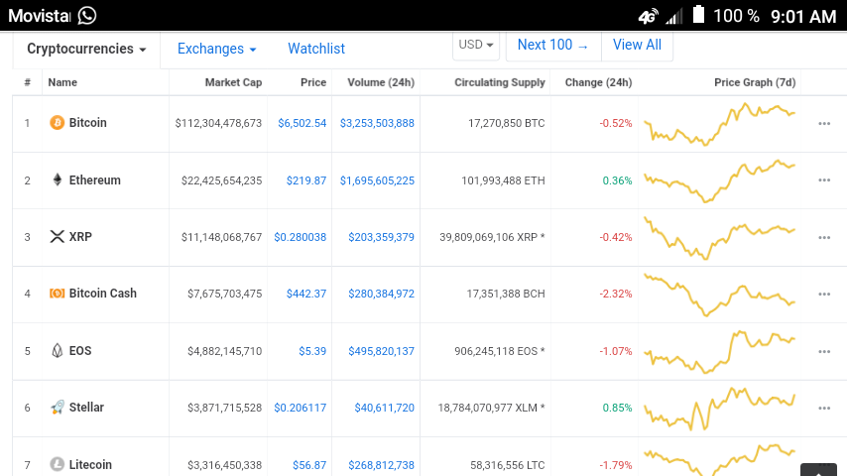Click EOS price $5.39
Screen dimensions: 847x476
312,351
